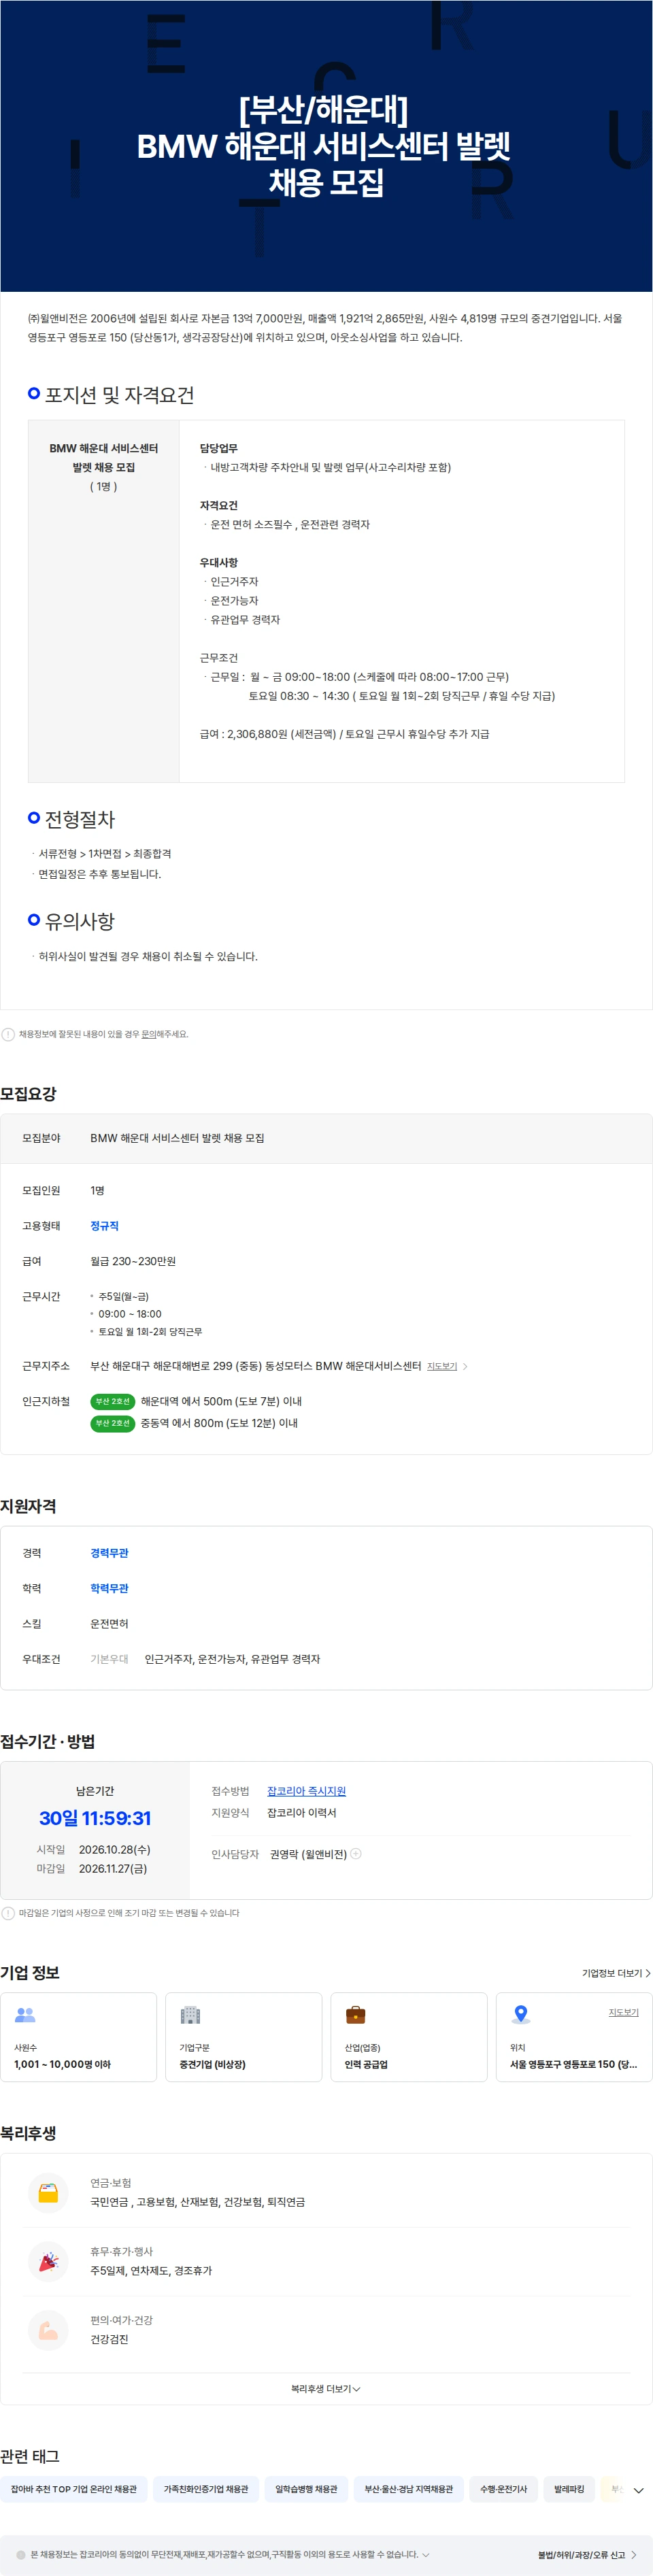
Task: Click the building icon in the 기업구분 card
Action: point(190,2015)
